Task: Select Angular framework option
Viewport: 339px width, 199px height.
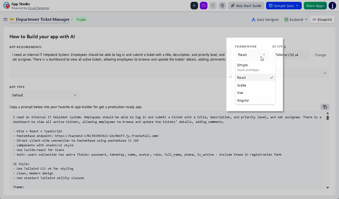Action: click(x=255, y=100)
